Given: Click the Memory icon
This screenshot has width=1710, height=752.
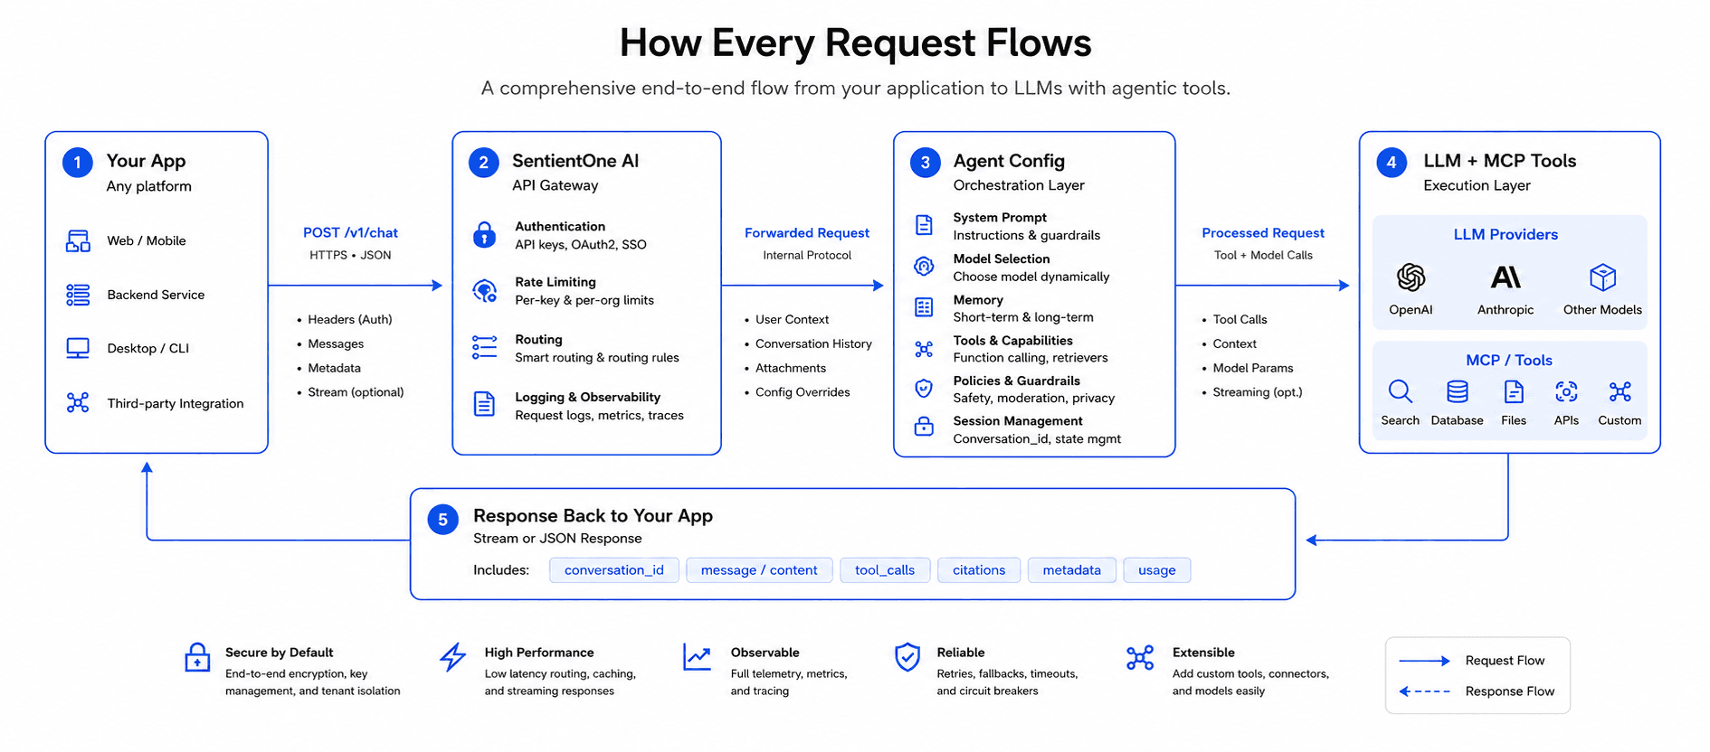Looking at the screenshot, I should (x=924, y=307).
